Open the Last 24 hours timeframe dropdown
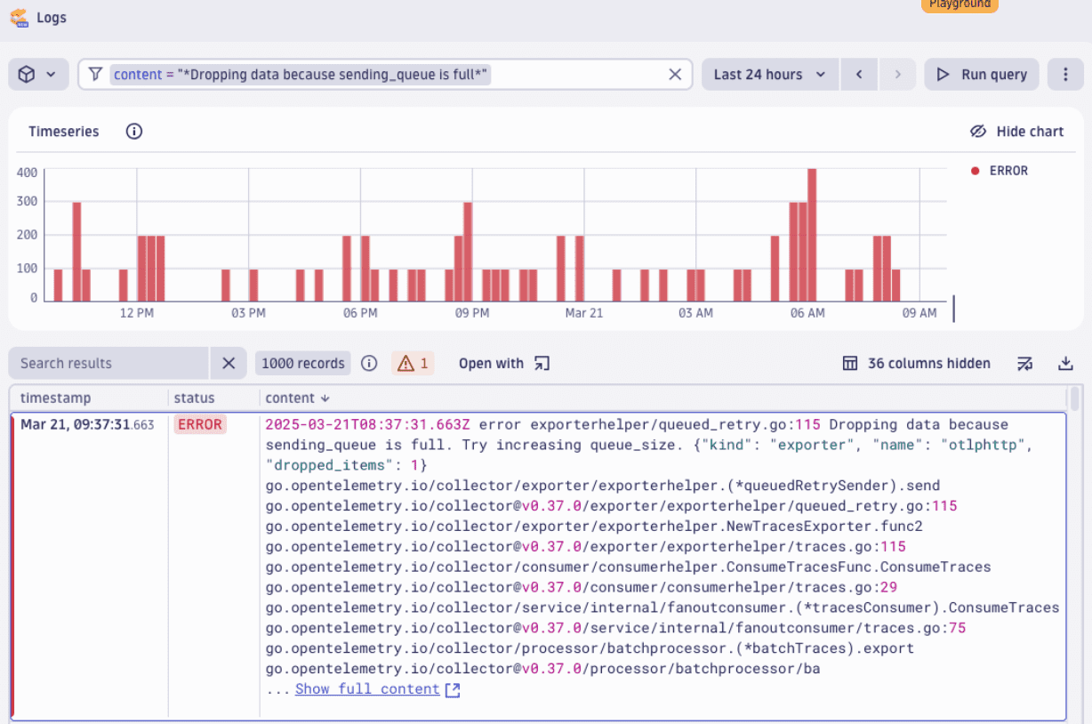Image resolution: width=1092 pixels, height=724 pixels. click(770, 75)
